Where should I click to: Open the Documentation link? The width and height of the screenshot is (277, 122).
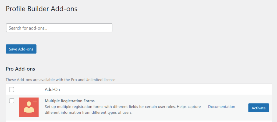click(x=221, y=107)
